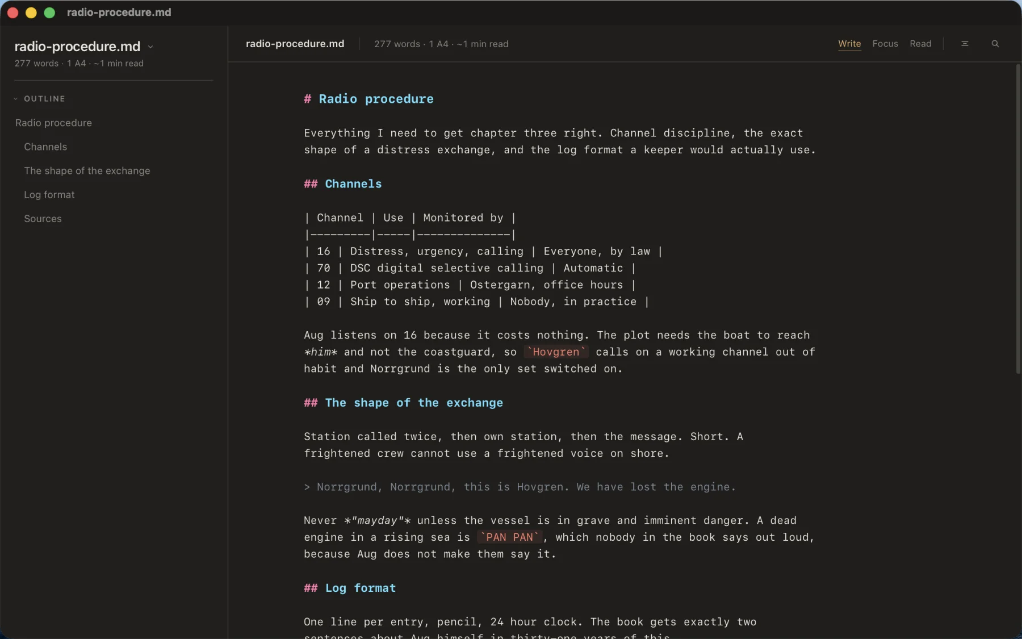
Task: Click table row '09 | Ship to ship, working'
Action: pyautogui.click(x=476, y=302)
